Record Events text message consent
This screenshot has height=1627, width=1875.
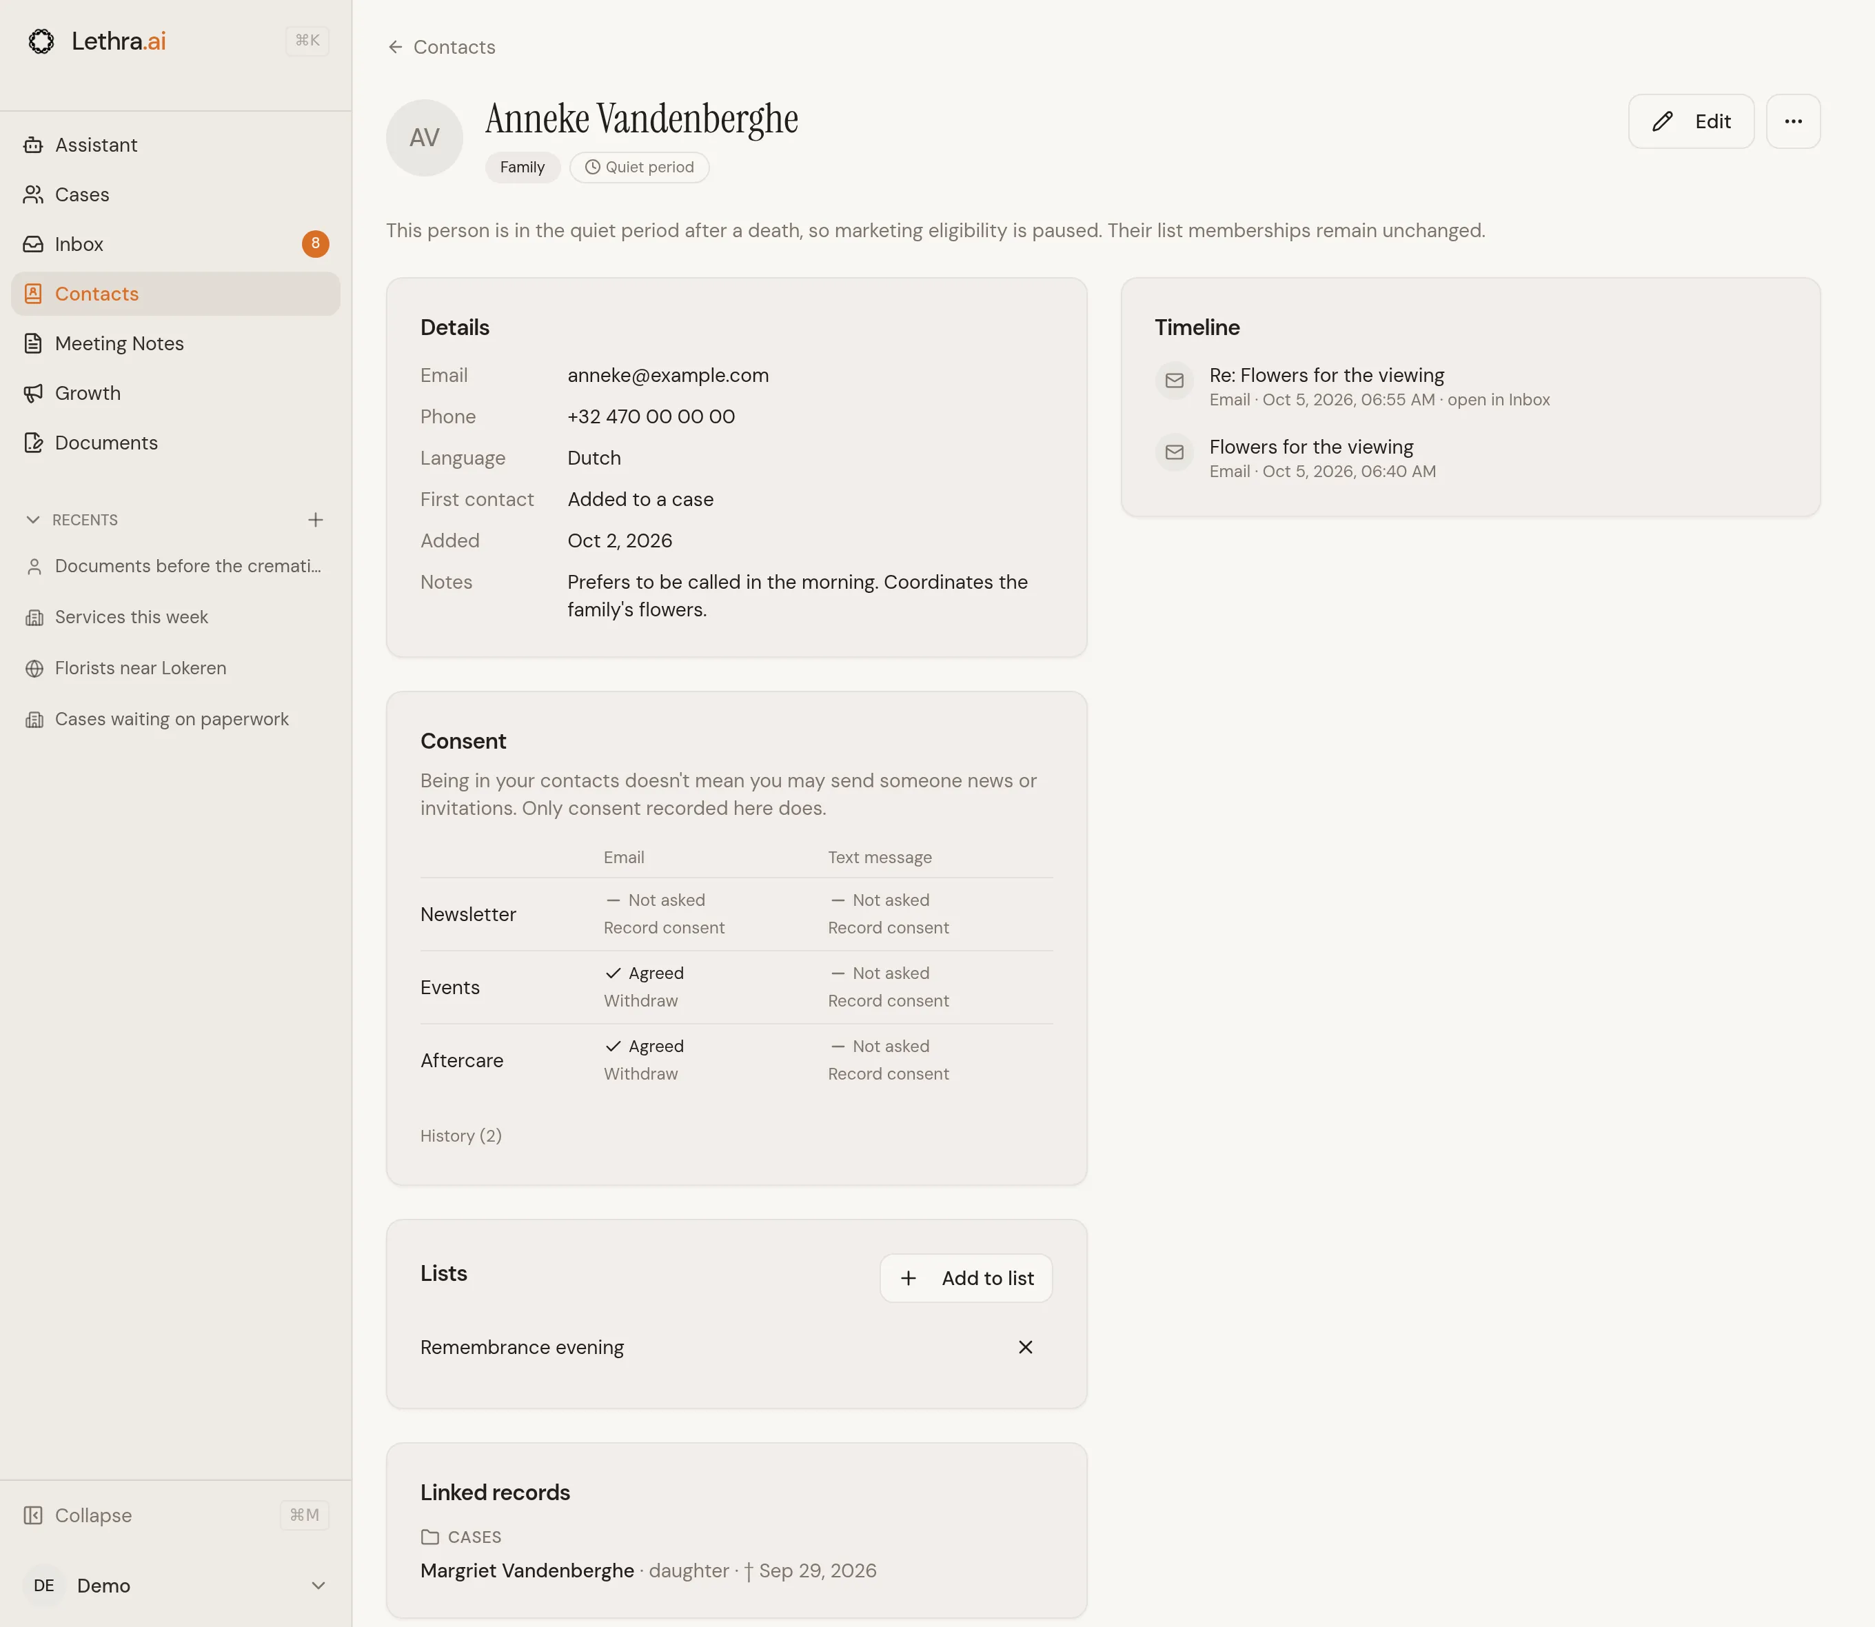click(888, 1000)
